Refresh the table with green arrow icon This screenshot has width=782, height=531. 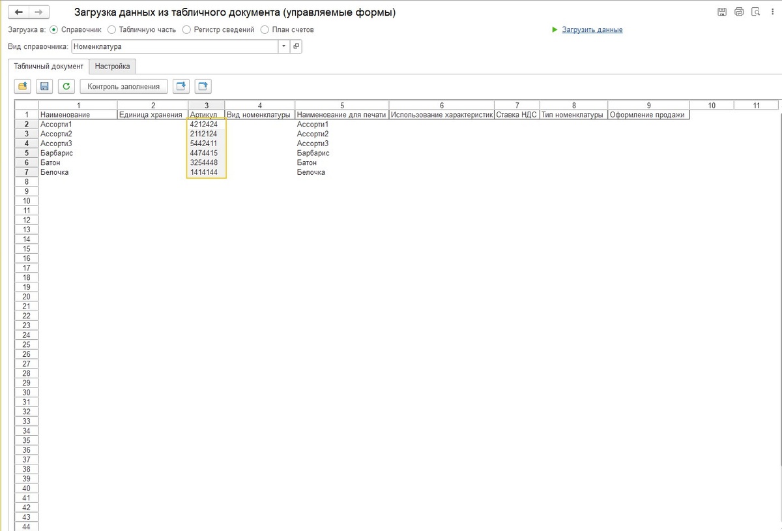66,86
